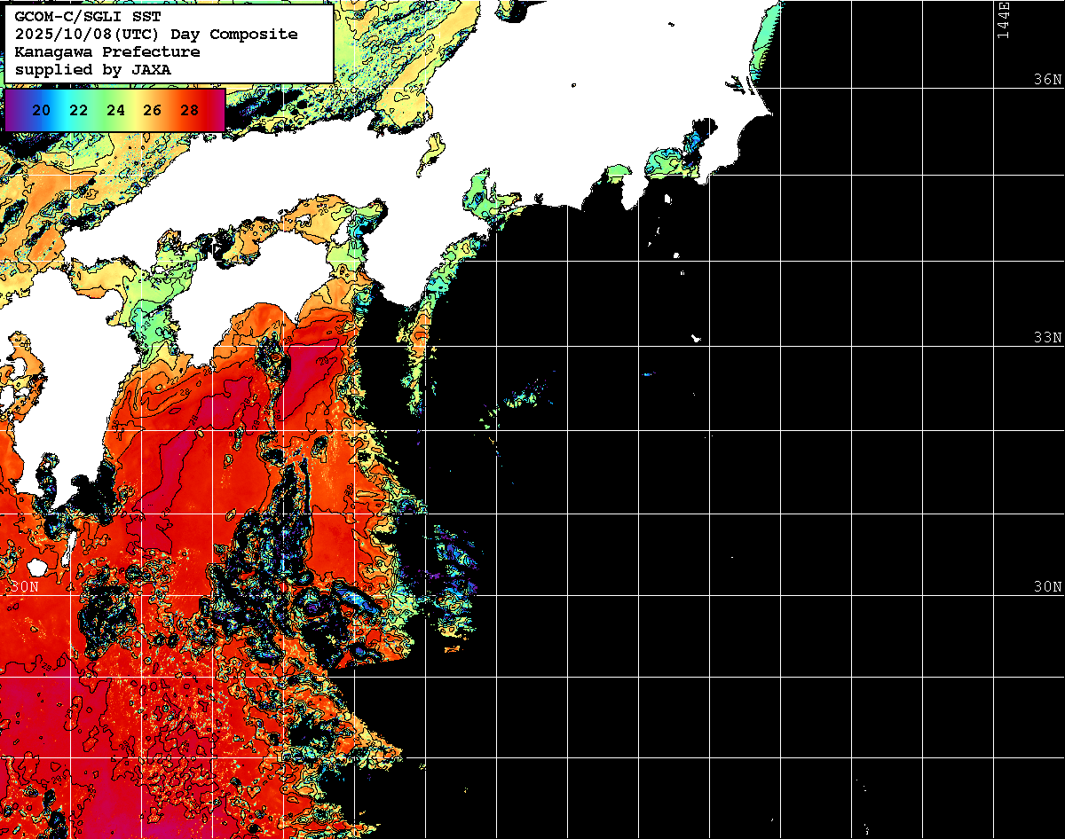Click the round white island above left 30N label
This screenshot has width=1065, height=839.
point(36,566)
